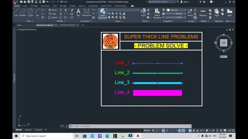The width and height of the screenshot is (248, 139).
Task: Expand the Modify panel dropdown
Action: point(61,21)
